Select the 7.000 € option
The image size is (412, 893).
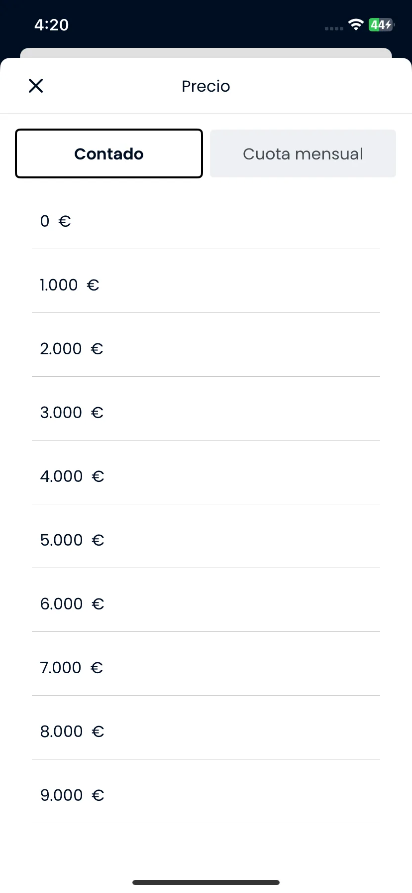(206, 668)
